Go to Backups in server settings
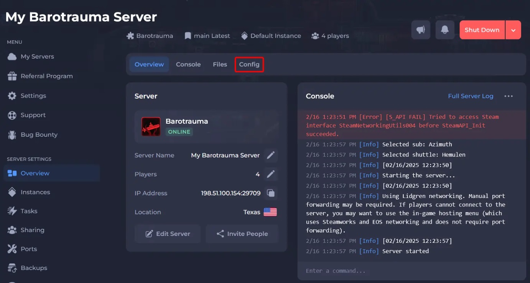The image size is (530, 283). 34,268
